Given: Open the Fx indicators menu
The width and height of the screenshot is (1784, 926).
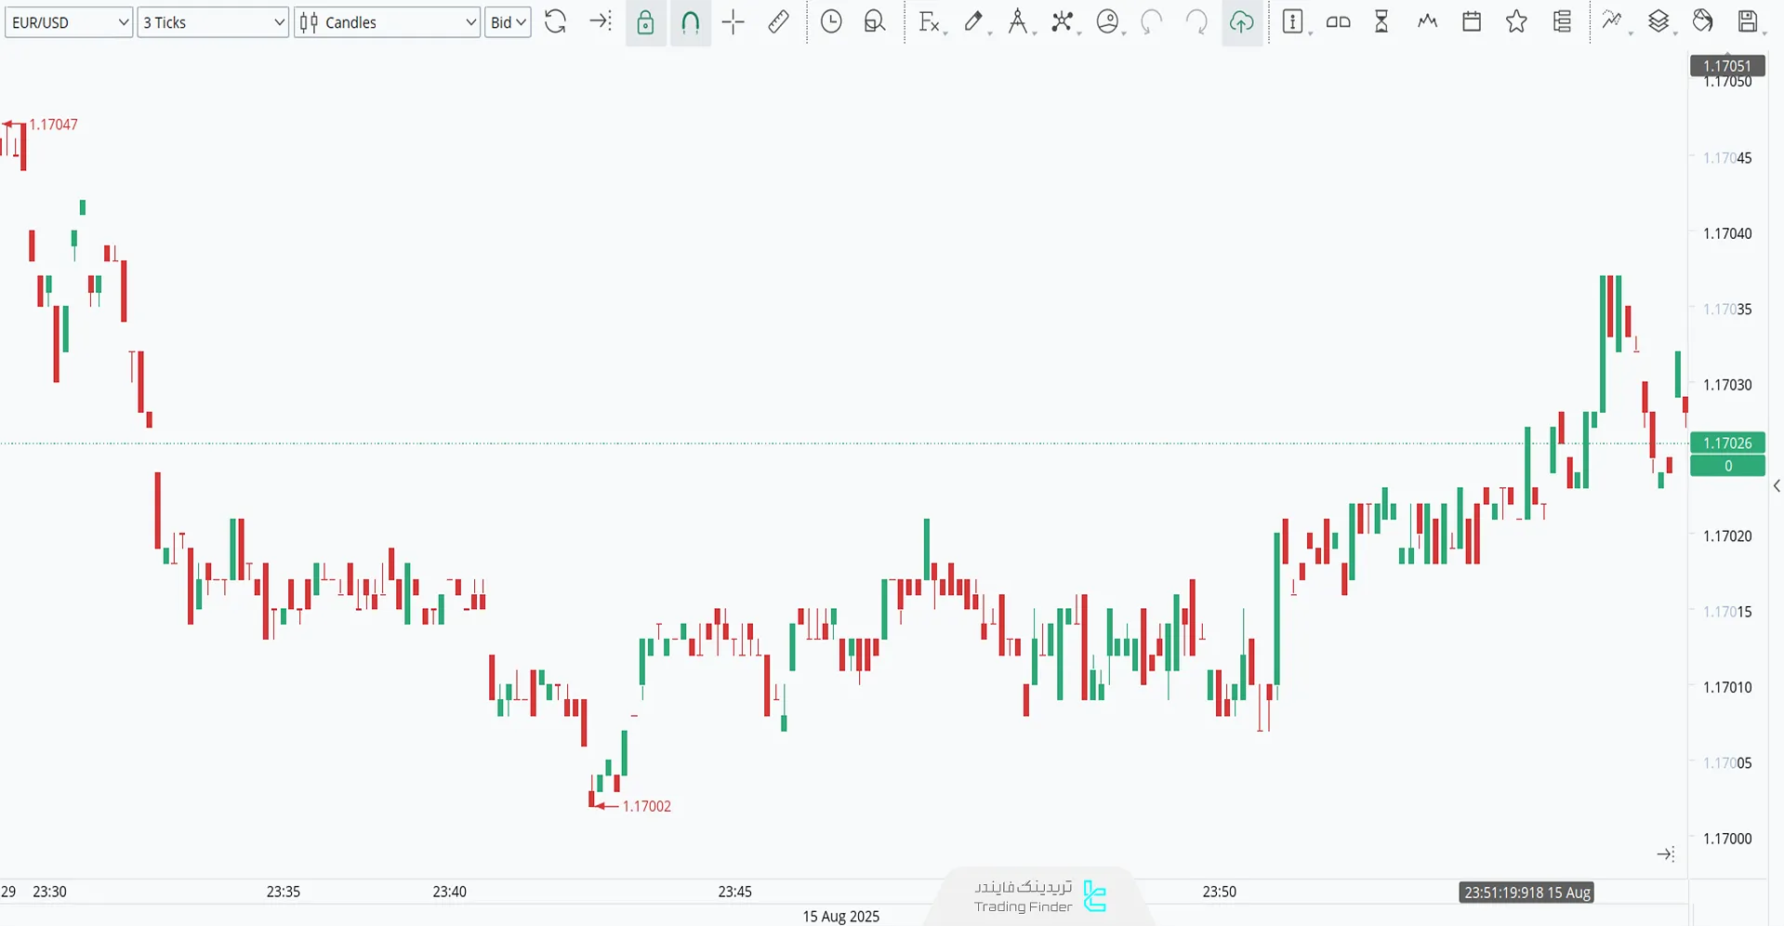Looking at the screenshot, I should [x=929, y=22].
